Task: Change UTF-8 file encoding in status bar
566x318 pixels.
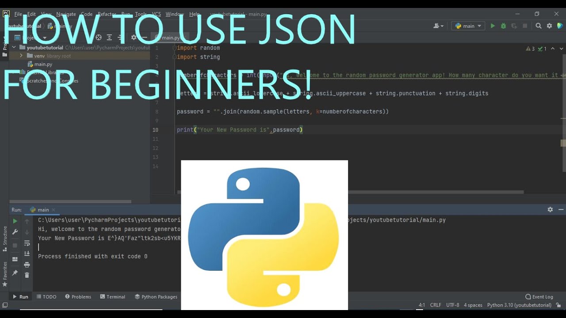Action: 453,305
